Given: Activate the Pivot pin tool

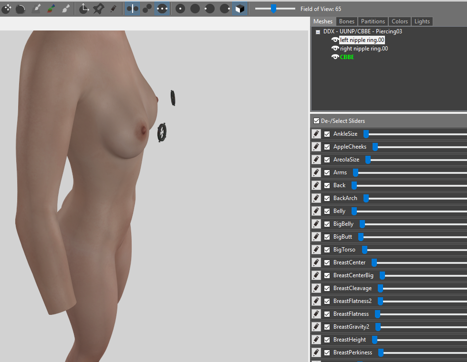Looking at the screenshot, I should click(99, 9).
